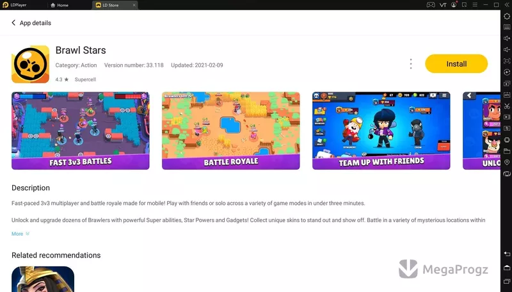The image size is (512, 292).
Task: Open the shared folder icon
Action: [x=507, y=151]
